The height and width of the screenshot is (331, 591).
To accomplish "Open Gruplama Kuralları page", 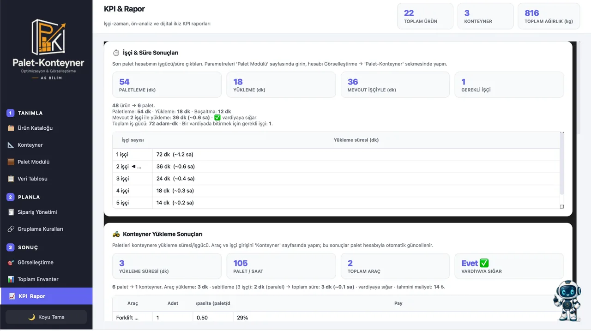I will [46, 229].
